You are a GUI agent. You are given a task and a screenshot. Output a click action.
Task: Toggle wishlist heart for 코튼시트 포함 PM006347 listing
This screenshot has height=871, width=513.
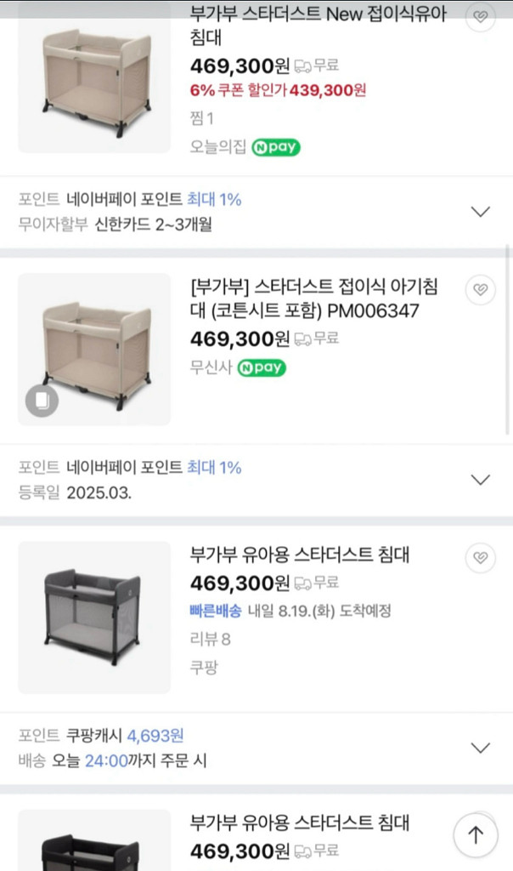coord(481,290)
